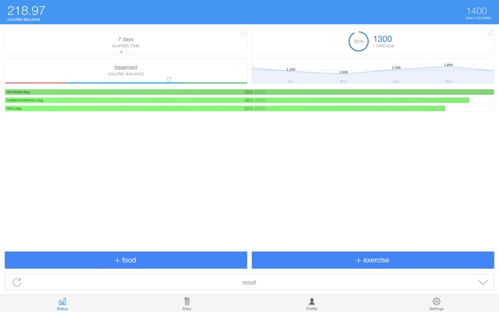Click the 22% (25%) fats percentage
499x312 pixels.
click(255, 109)
